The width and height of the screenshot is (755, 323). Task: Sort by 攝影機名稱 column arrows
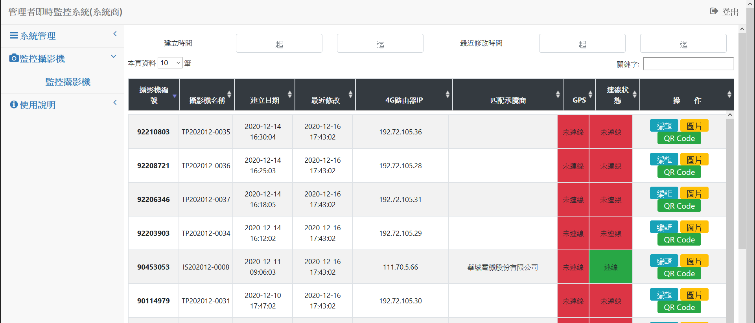[x=229, y=94]
